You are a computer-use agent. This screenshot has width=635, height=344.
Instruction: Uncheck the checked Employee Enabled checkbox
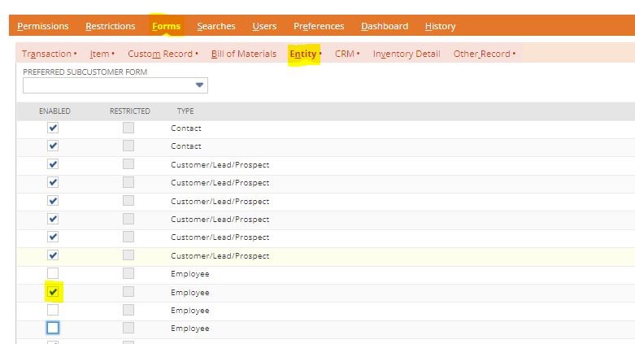click(x=53, y=292)
